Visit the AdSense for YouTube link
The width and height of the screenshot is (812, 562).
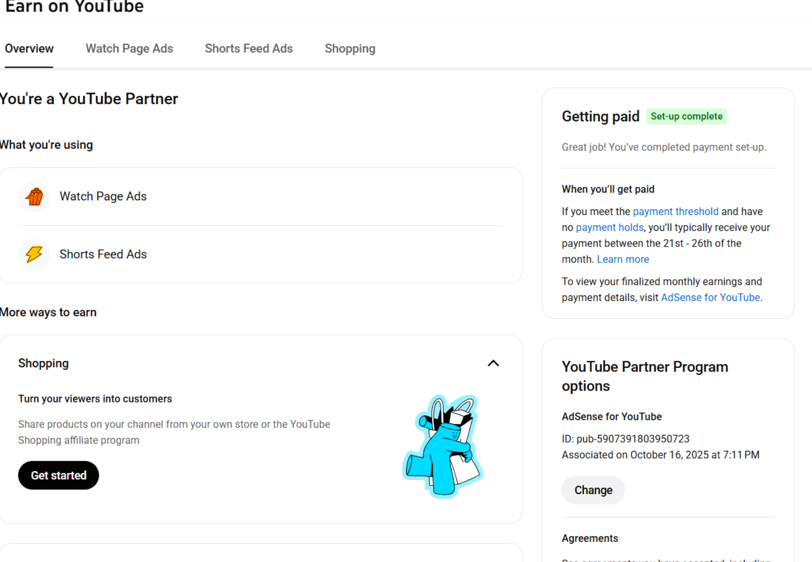click(710, 298)
